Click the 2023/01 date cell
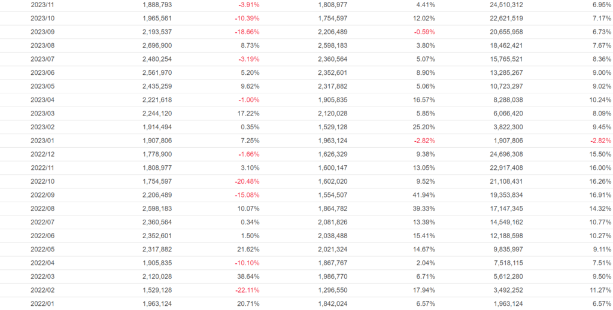This screenshot has width=613, height=310. pos(43,141)
